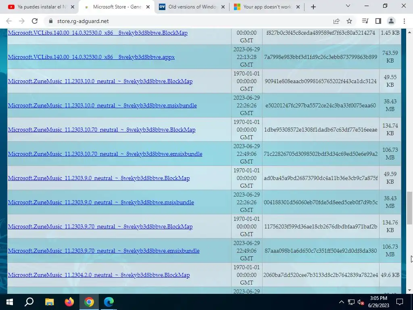Click the page scrollbar thumb
Viewport: 413px width, 310px height.
[409, 208]
